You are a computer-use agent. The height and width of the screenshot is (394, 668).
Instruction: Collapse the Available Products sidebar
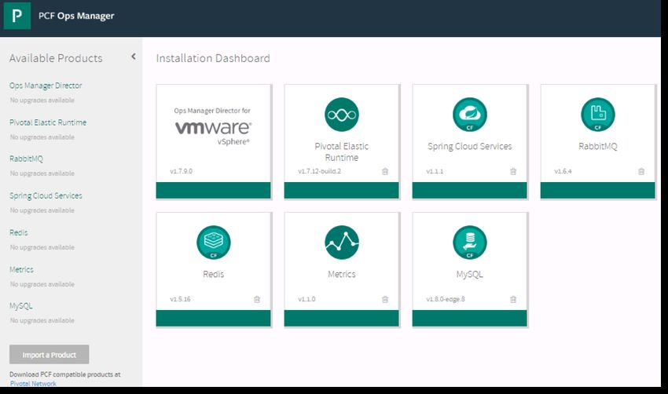133,57
